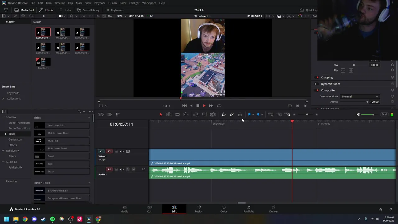Zoom in timeline with plus button
Viewport: 398px width, 224px height.
(x=317, y=114)
